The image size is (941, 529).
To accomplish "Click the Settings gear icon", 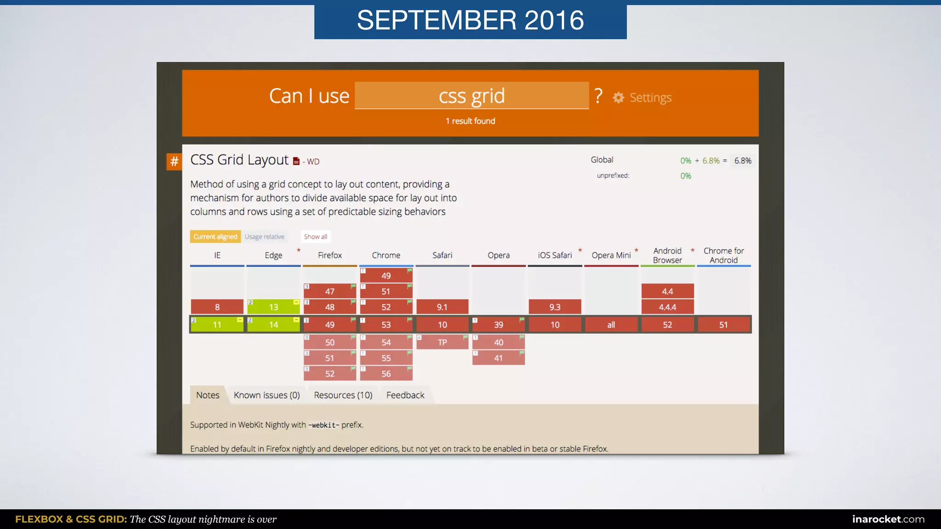I will [618, 98].
